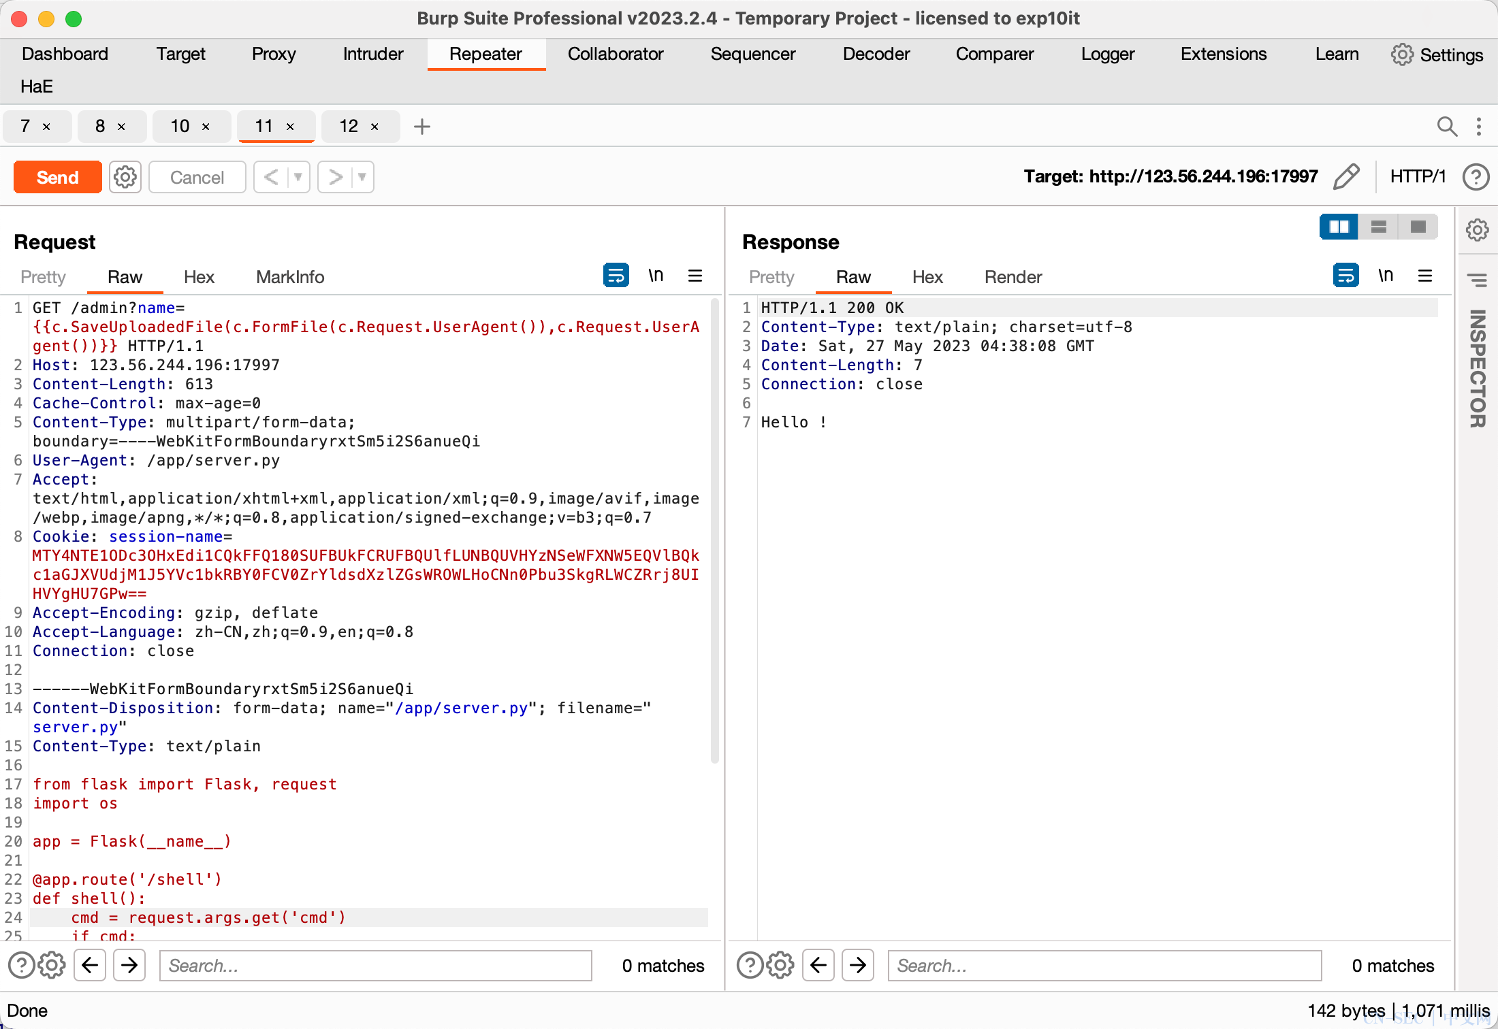Select side-by-side layout view

click(1339, 227)
